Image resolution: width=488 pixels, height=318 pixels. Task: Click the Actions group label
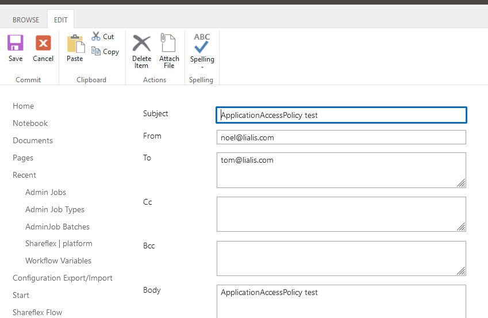coord(155,80)
